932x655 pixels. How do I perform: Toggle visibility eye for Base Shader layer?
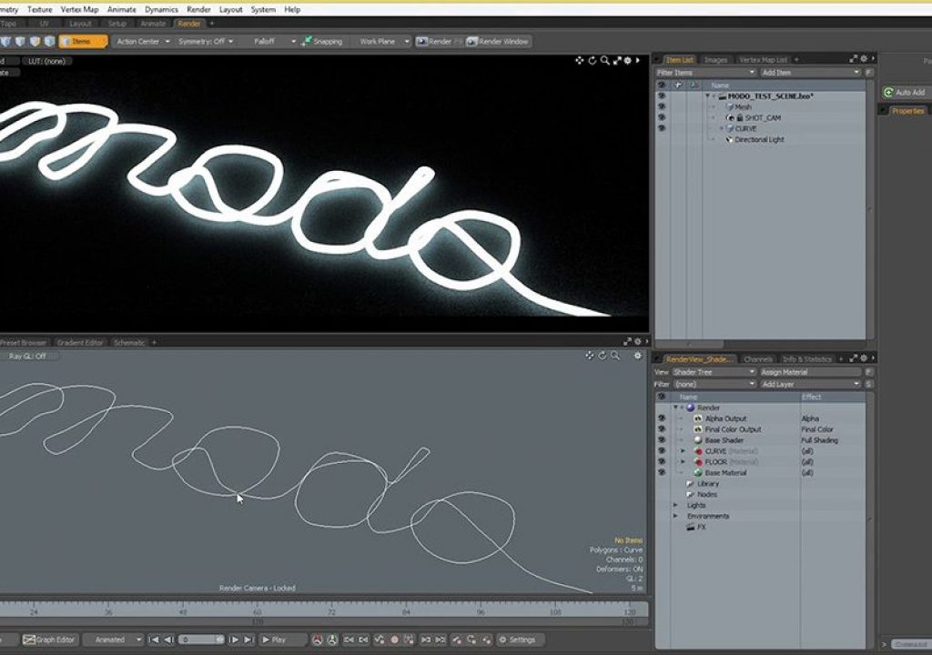[x=662, y=440]
